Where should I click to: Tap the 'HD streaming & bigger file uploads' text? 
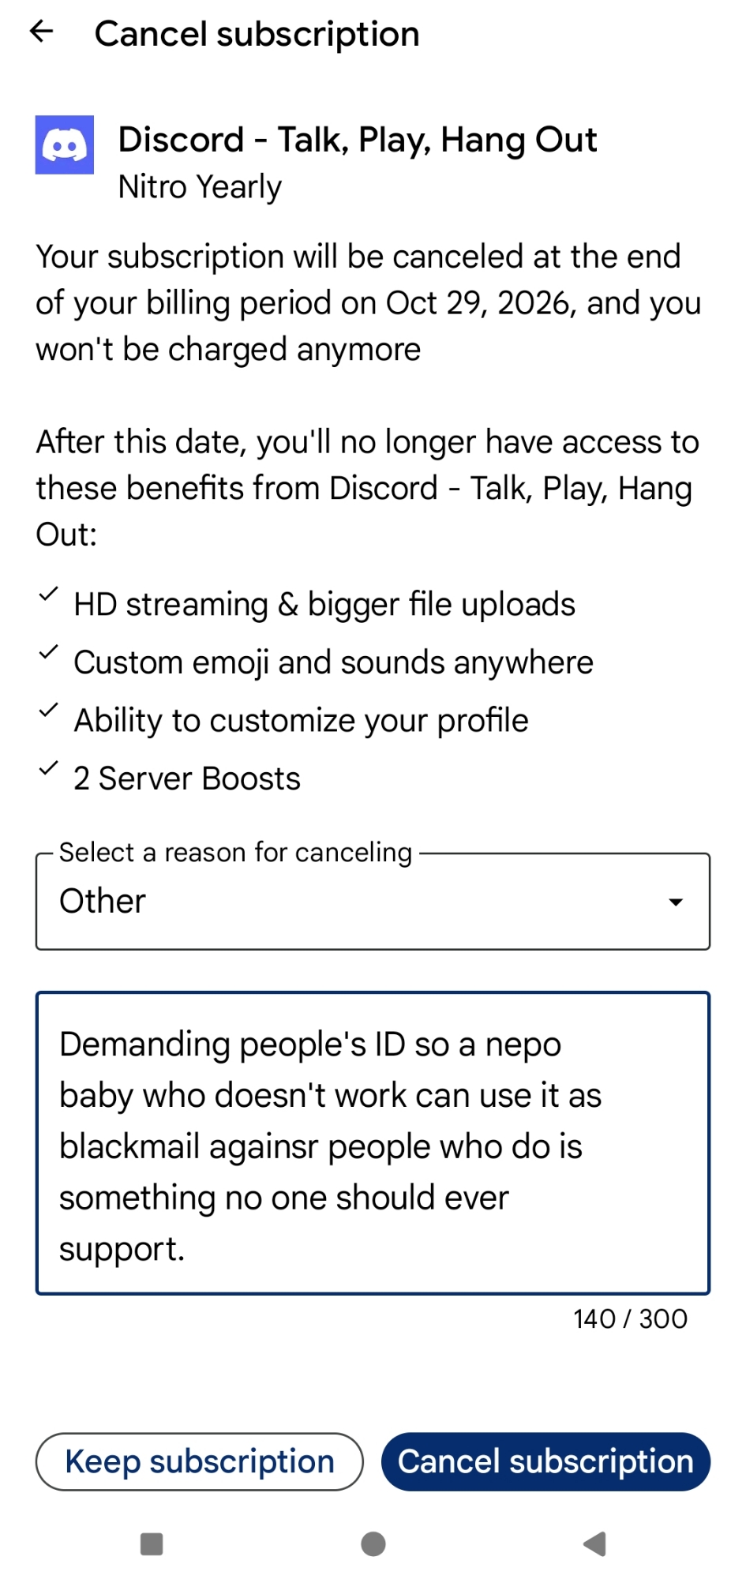coord(324,605)
